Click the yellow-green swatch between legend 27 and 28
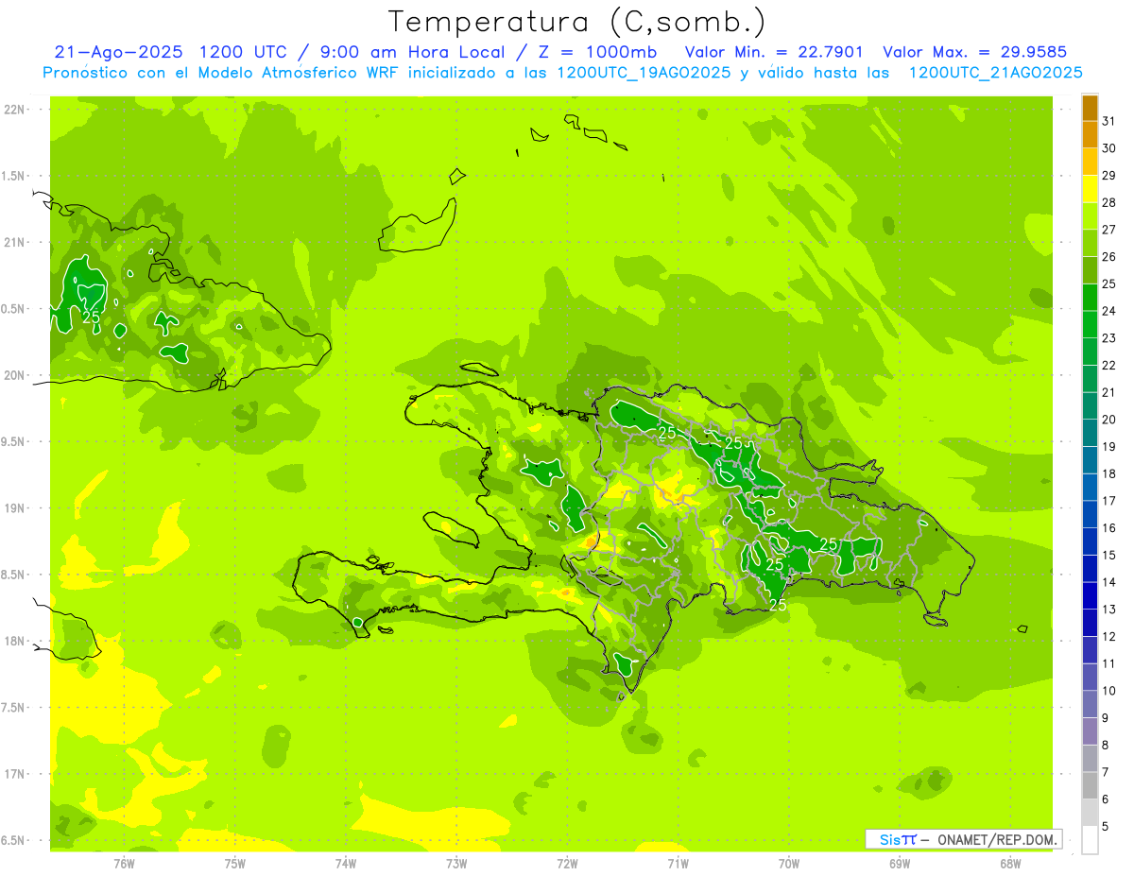 (1090, 215)
